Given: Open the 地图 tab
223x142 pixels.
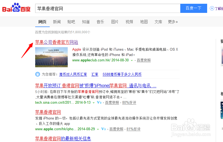Looking at the screenshot, I should (x=144, y=22).
